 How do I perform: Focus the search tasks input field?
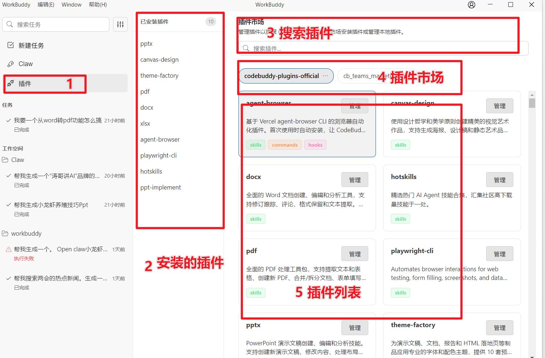point(56,24)
